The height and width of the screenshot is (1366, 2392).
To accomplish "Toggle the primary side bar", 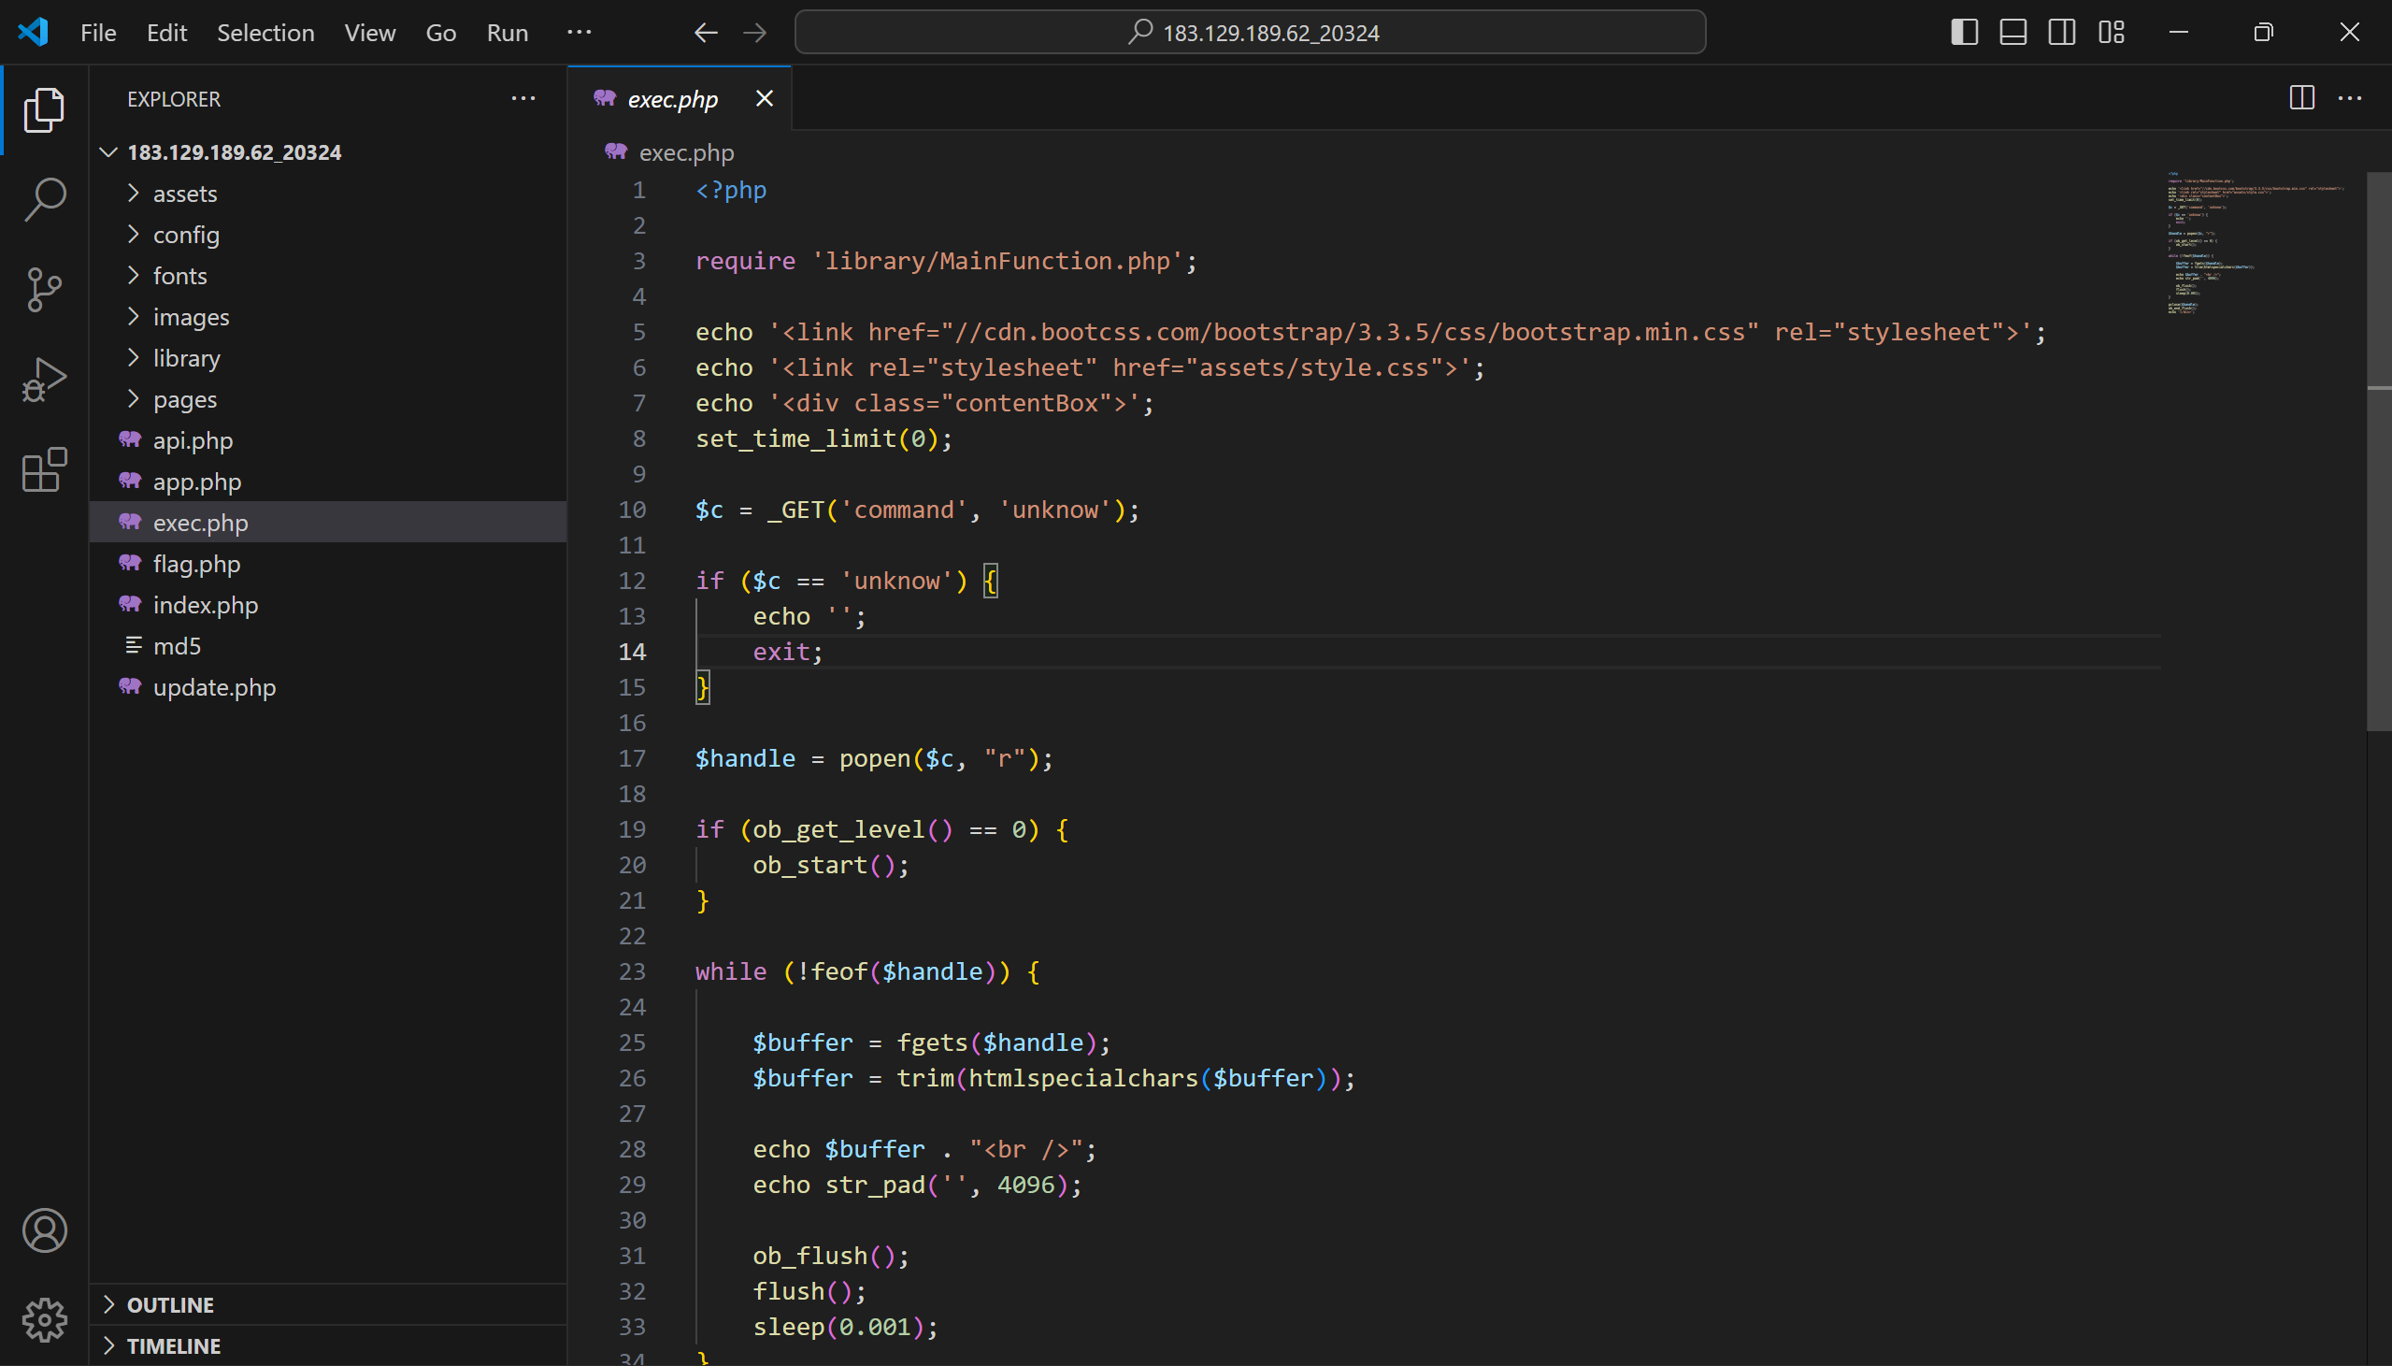I will pos(1965,32).
